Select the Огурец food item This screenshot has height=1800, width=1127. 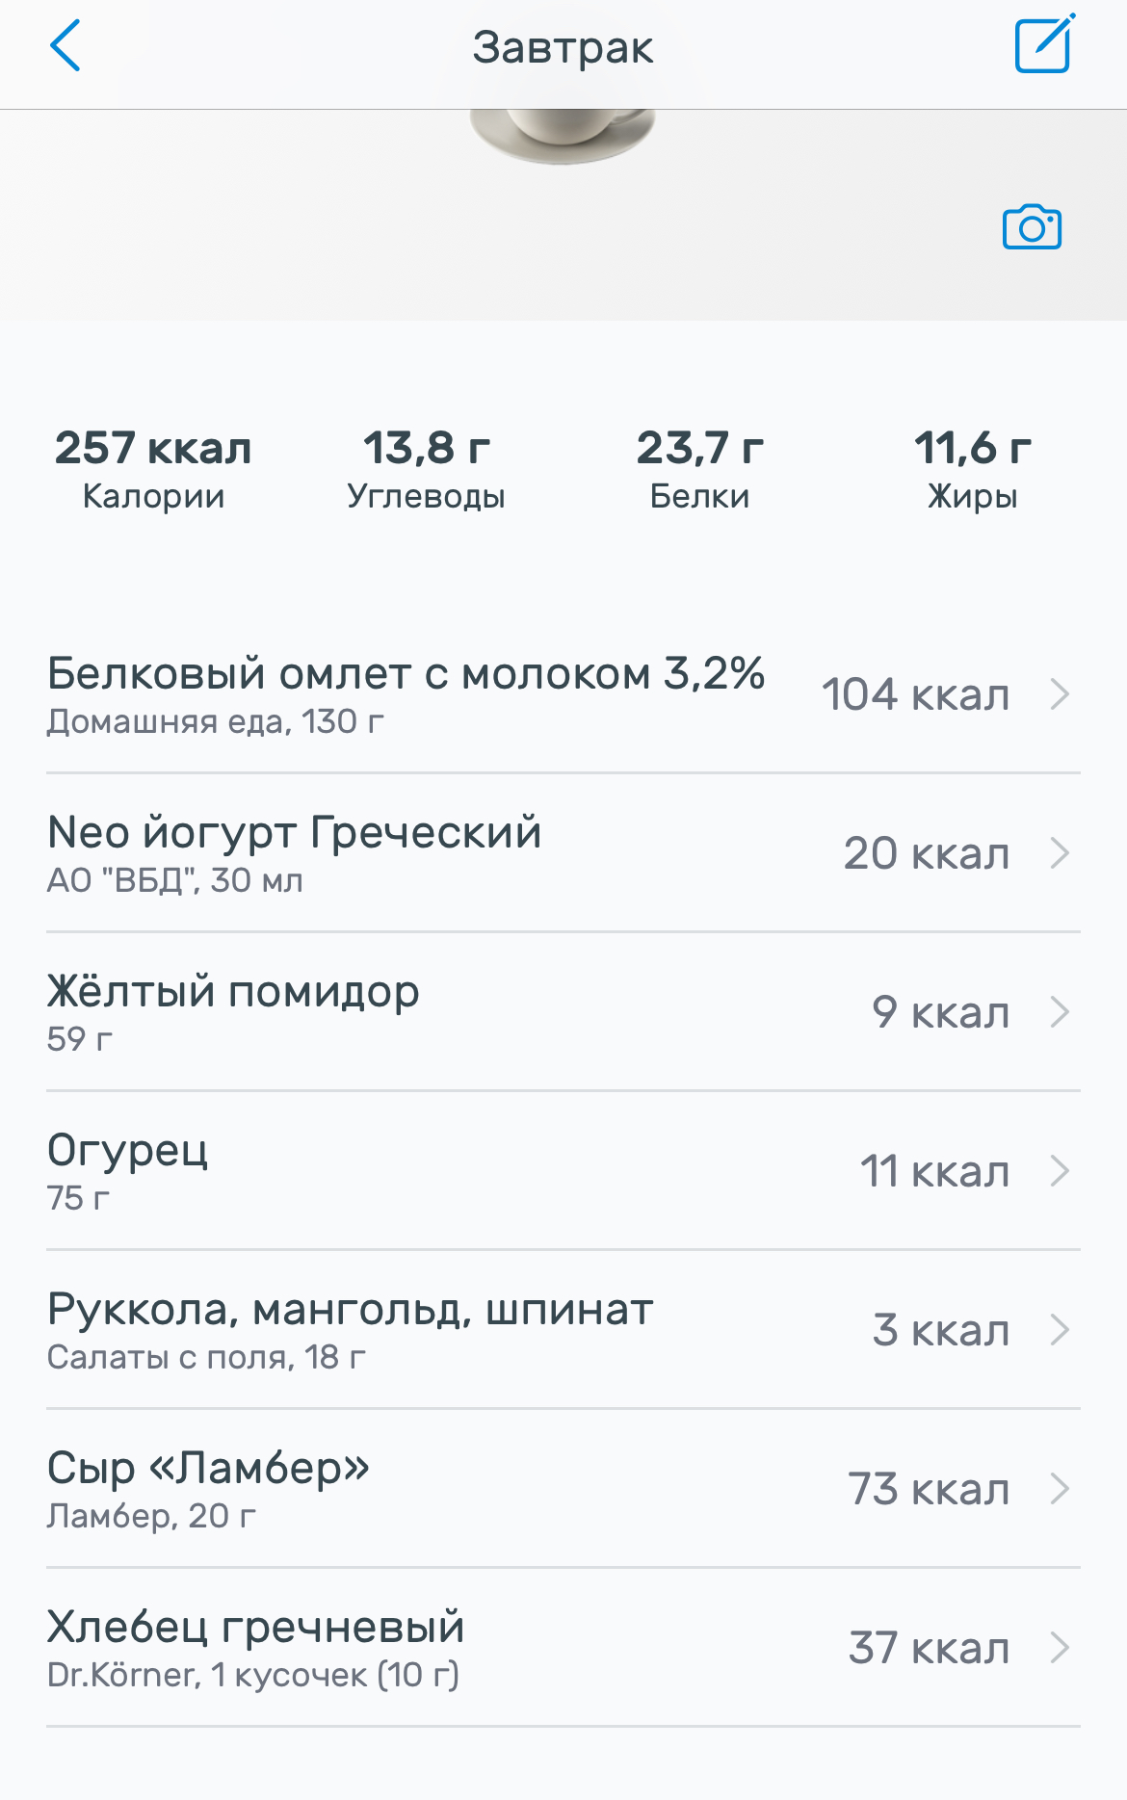(127, 1170)
